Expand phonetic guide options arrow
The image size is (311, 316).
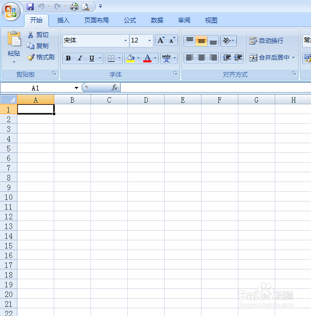174,58
